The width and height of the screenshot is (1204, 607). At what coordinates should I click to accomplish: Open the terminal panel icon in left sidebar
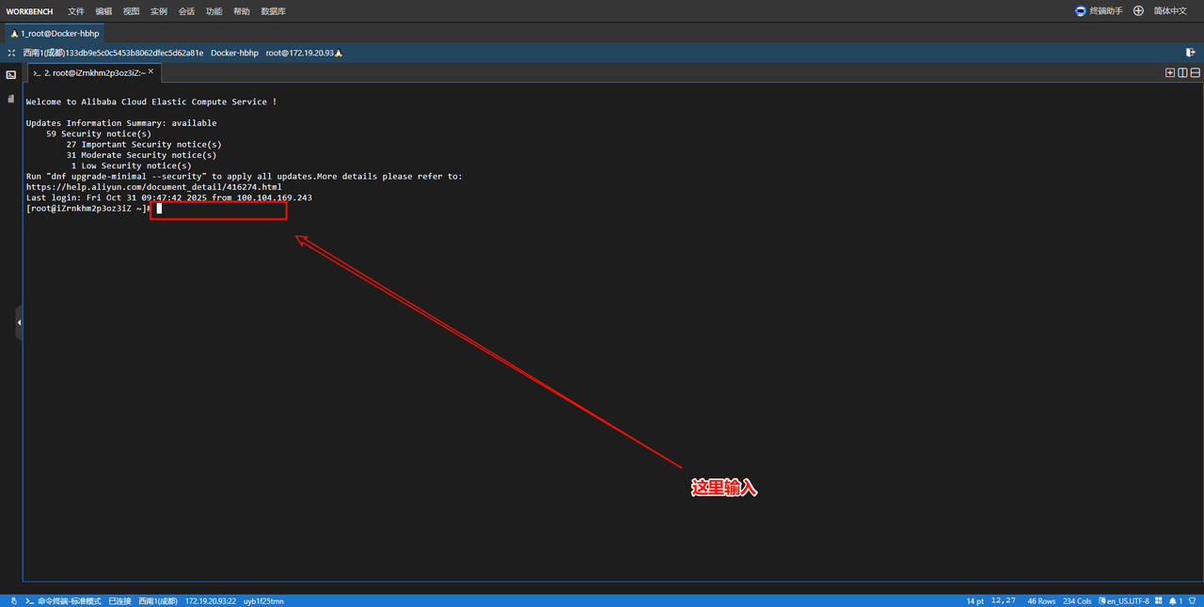coord(11,74)
